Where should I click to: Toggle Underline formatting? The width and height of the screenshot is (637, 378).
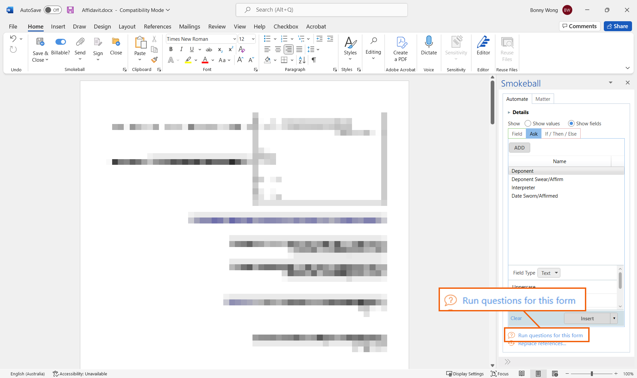pos(192,49)
